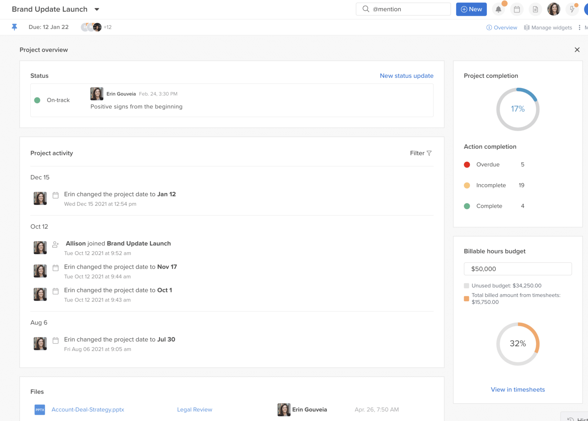Expand the +12 assignees list
588x421 pixels.
click(107, 27)
